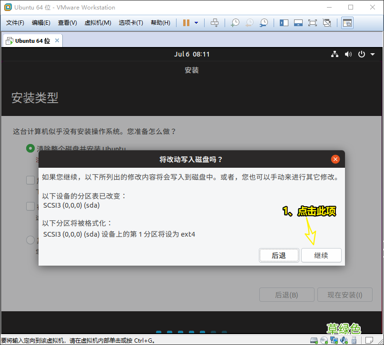Click the sound card status icon
The width and height of the screenshot is (384, 345).
344,340
